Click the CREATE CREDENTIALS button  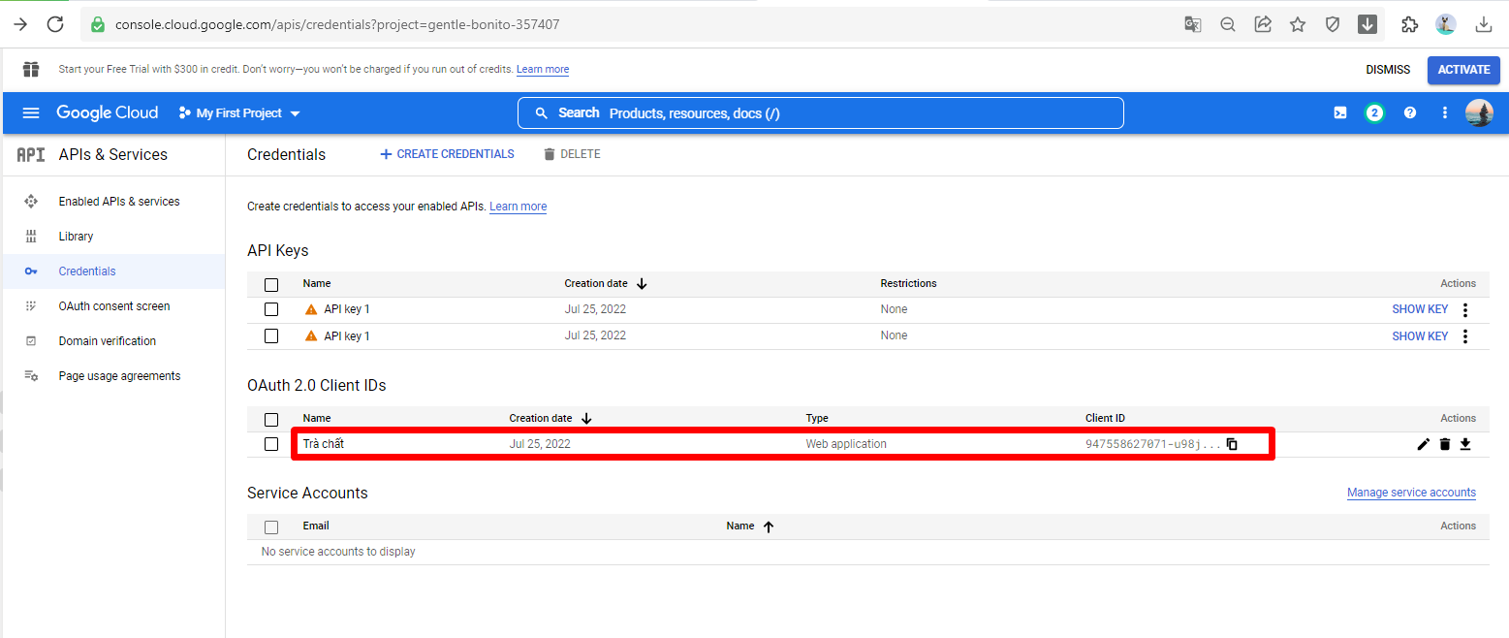[x=447, y=154]
